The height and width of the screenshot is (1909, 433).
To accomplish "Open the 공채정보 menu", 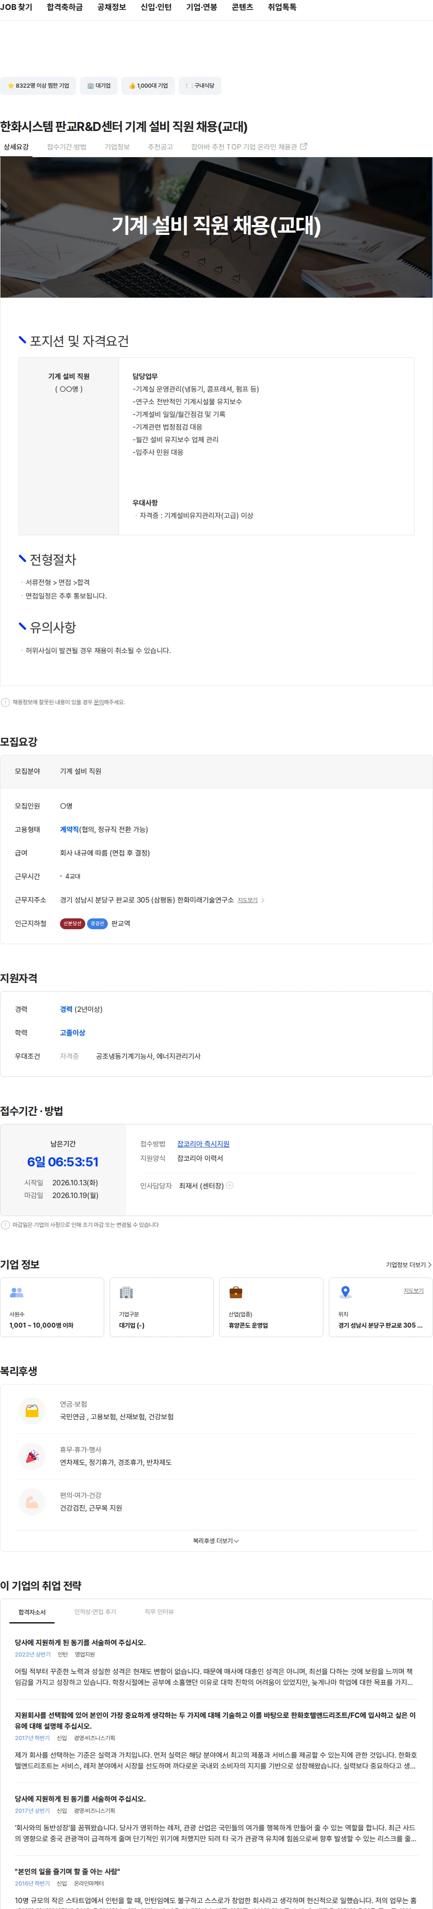I will pyautogui.click(x=112, y=7).
